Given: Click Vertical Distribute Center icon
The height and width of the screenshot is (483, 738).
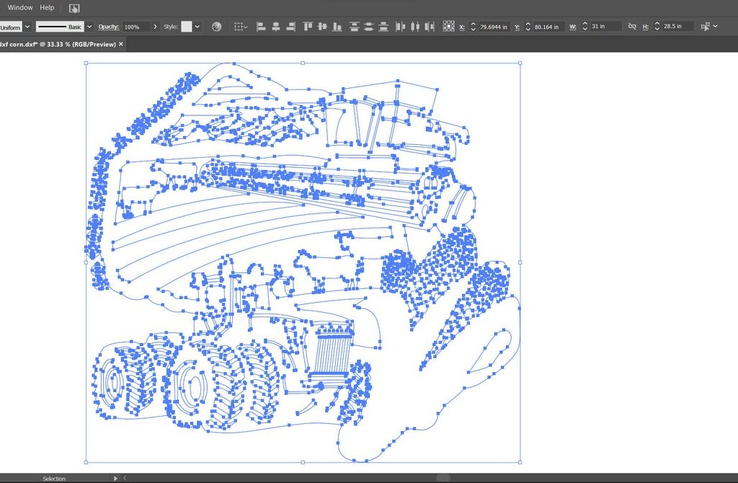Looking at the screenshot, I should coord(368,27).
